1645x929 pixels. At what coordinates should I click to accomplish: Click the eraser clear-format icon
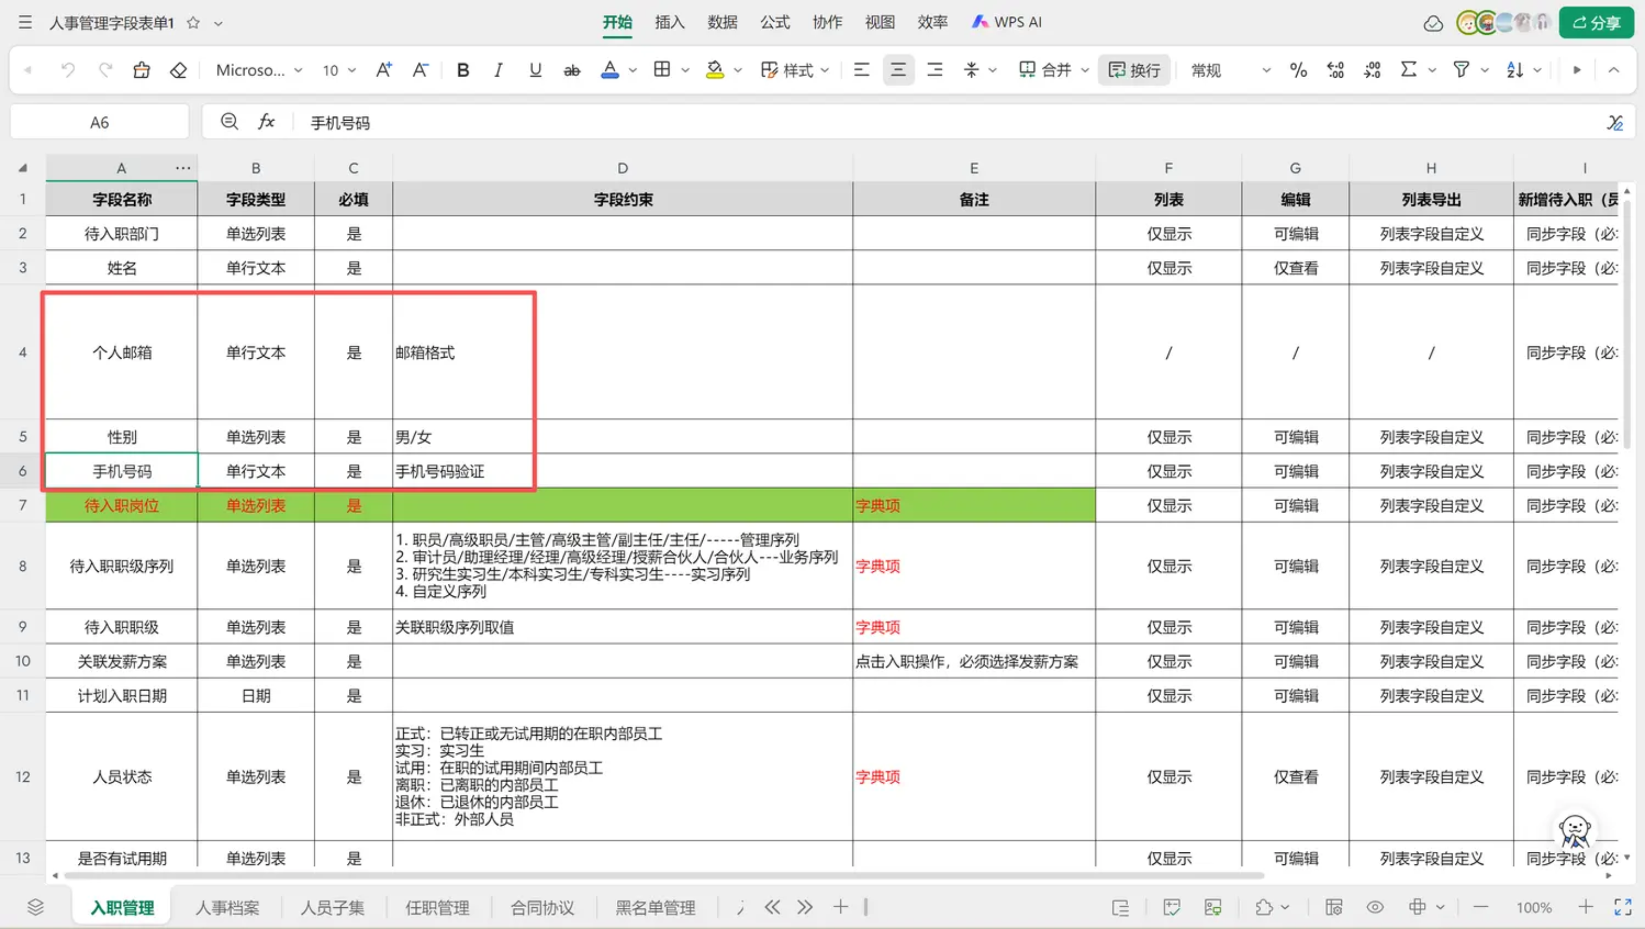(x=178, y=70)
